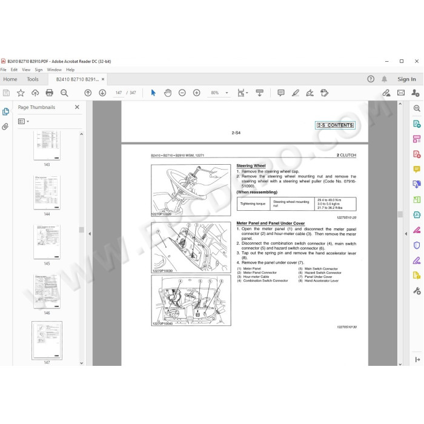Image resolution: width=424 pixels, height=424 pixels.
Task: Click the Steering Wheel heading text
Action: [x=251, y=165]
